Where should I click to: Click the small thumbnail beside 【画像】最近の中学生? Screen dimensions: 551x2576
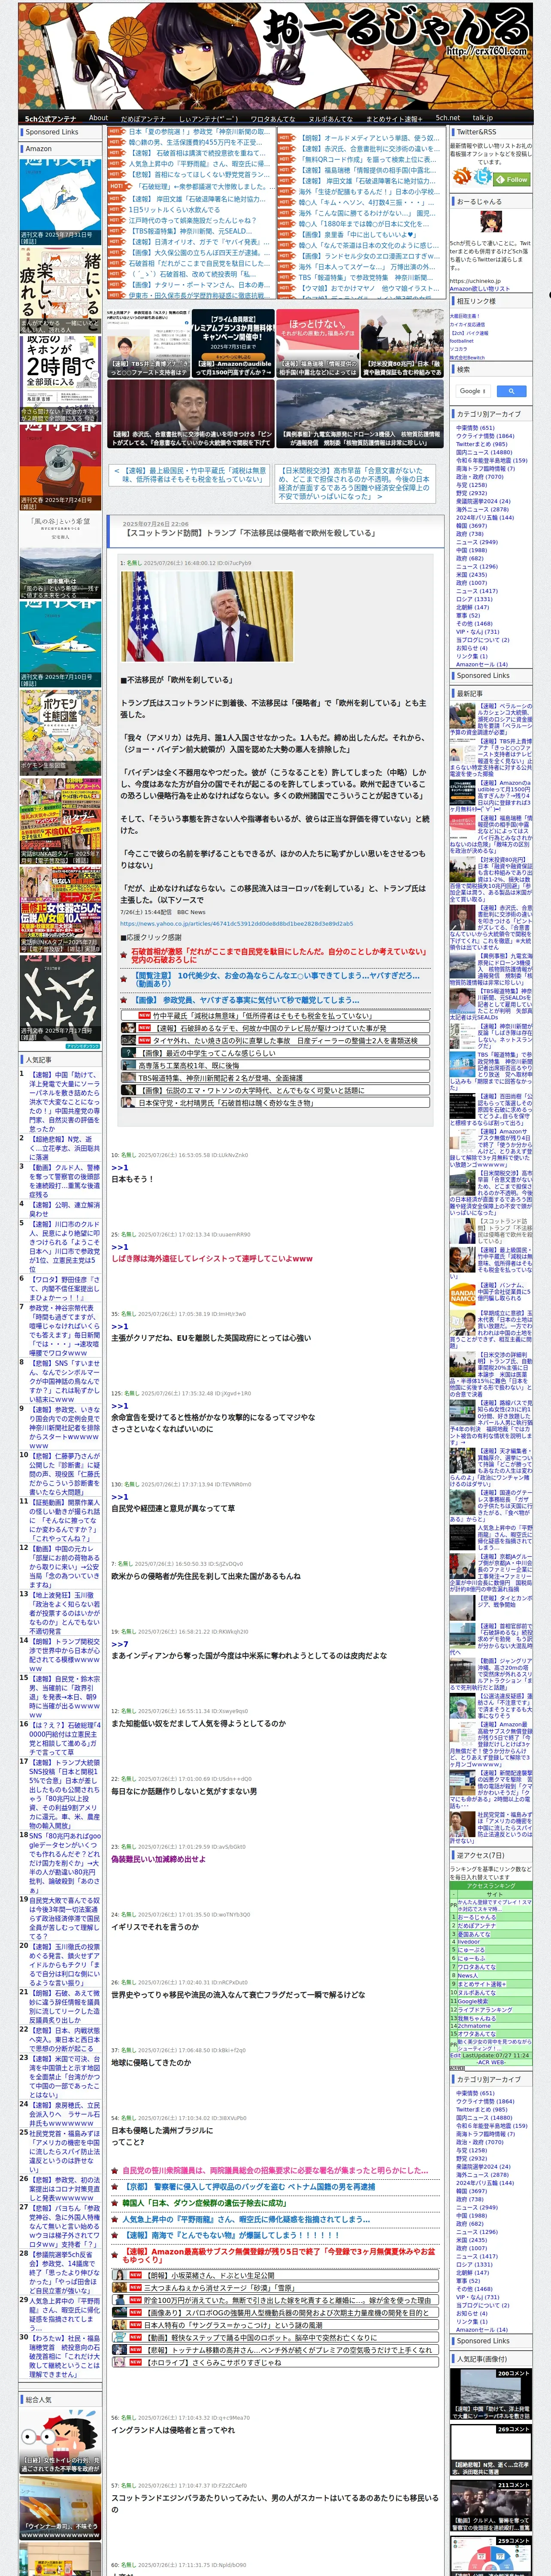point(129,1053)
